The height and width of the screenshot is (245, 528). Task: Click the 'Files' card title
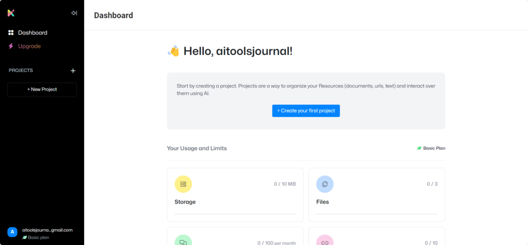point(323,202)
